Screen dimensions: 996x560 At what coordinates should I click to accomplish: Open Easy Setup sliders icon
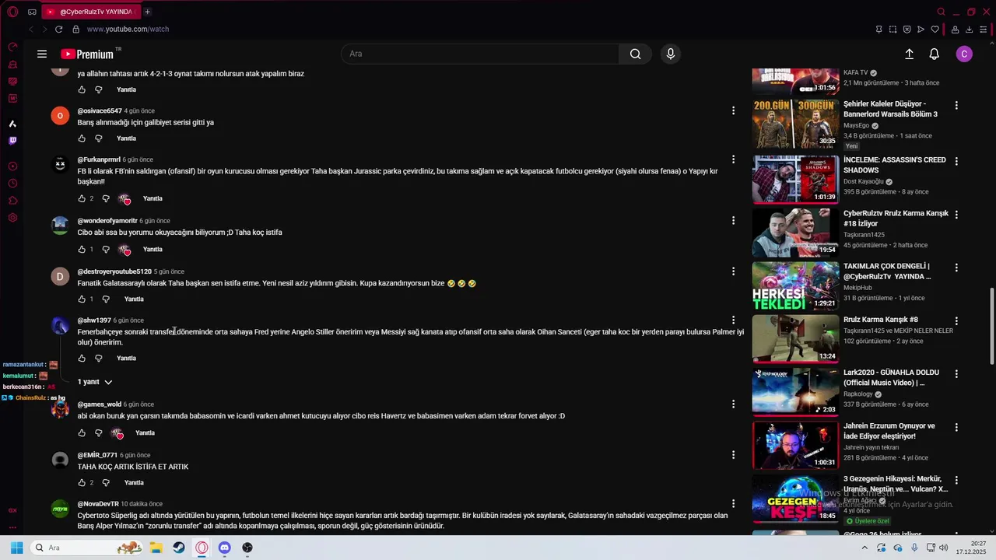point(983,30)
